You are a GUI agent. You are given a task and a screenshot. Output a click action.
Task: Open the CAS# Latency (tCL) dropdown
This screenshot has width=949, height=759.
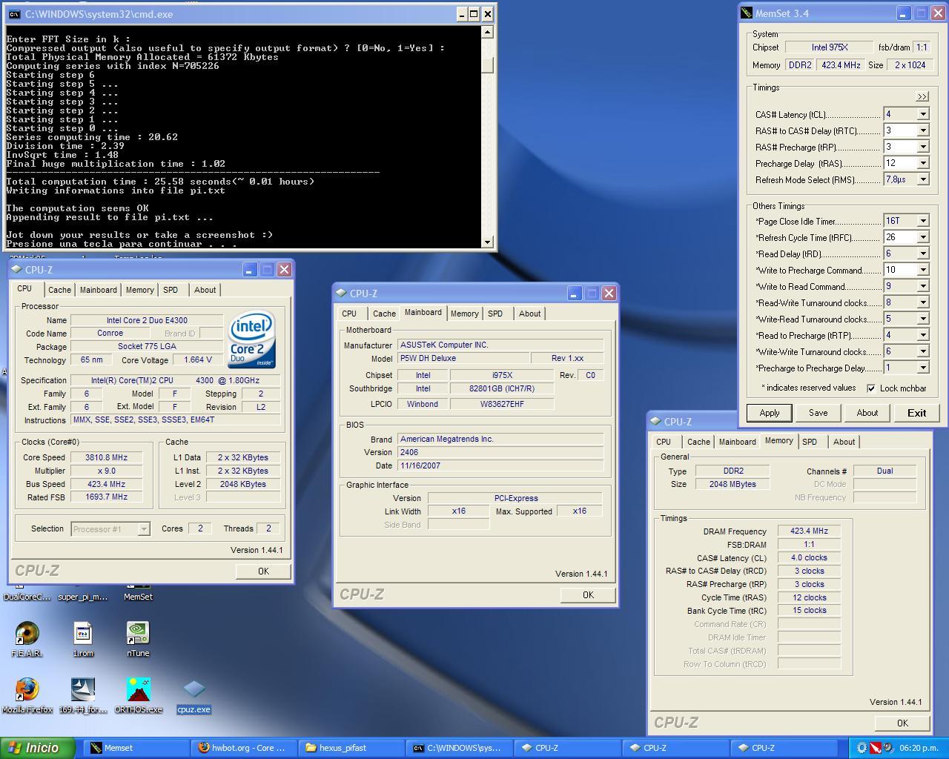coord(923,114)
